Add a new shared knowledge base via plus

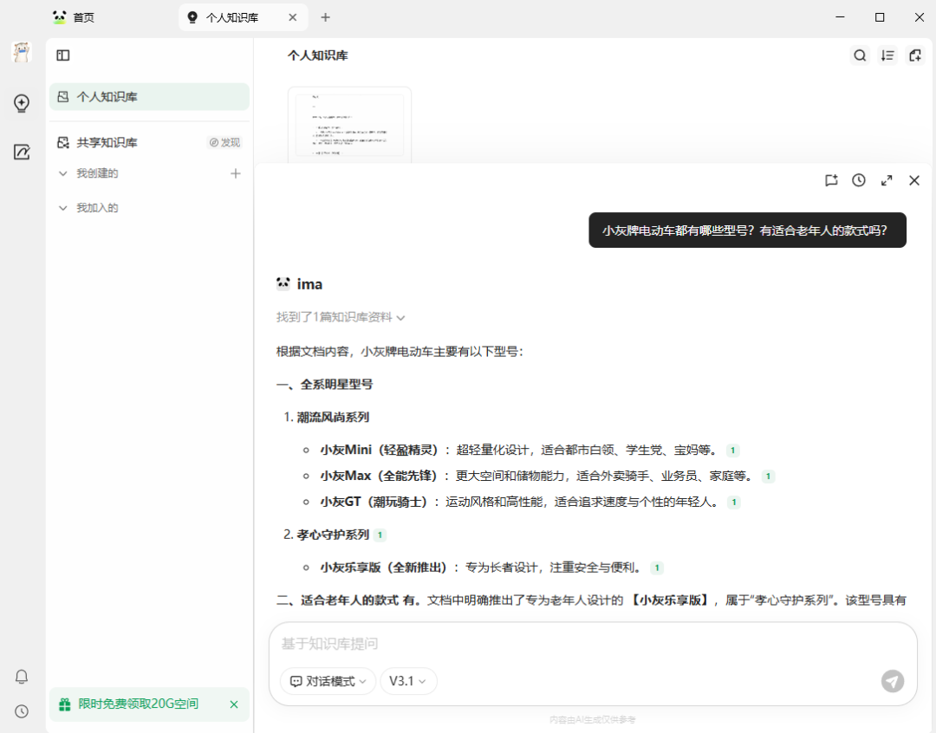[x=236, y=173]
